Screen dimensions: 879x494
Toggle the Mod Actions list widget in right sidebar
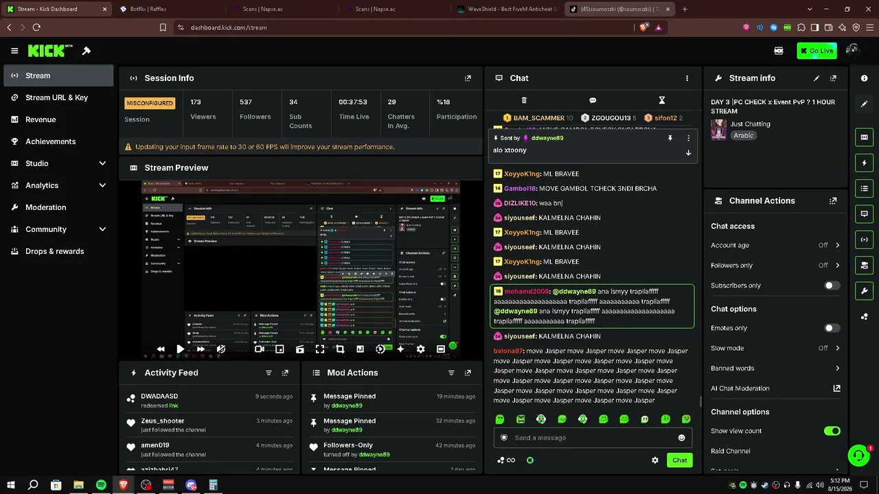click(864, 189)
